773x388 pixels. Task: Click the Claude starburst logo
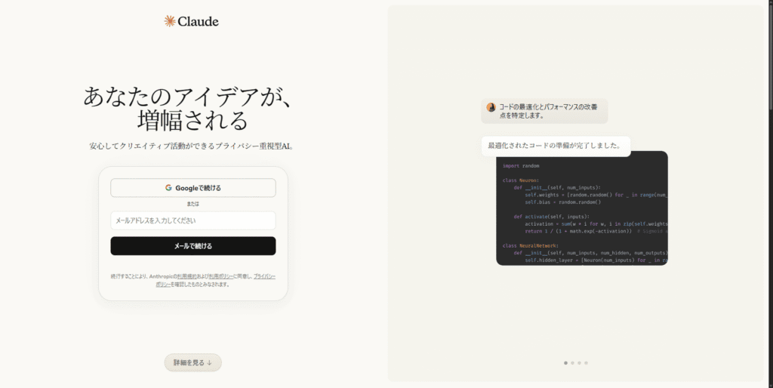(170, 20)
